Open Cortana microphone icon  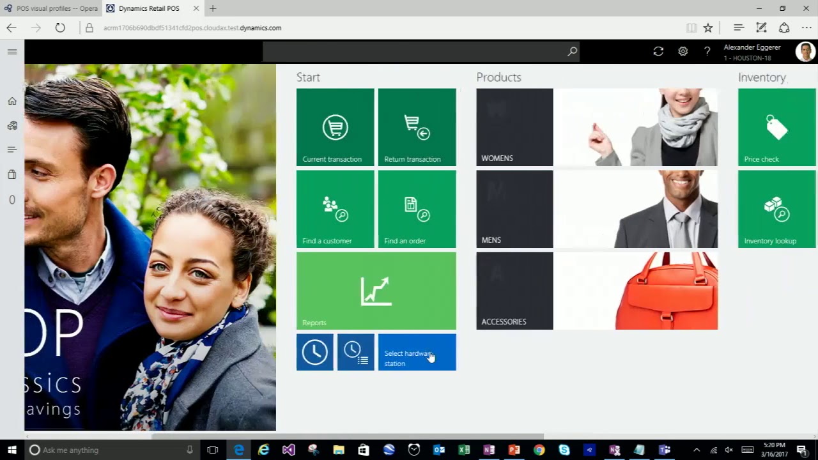pyautogui.click(x=190, y=450)
